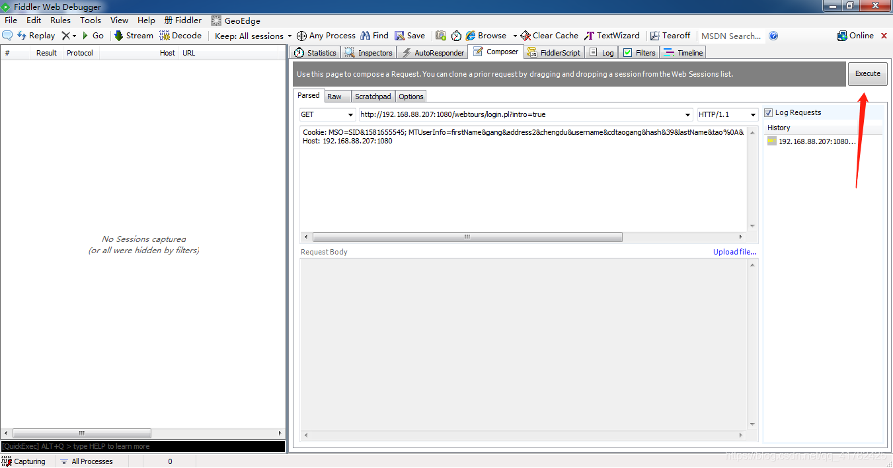This screenshot has height=468, width=893.
Task: Switch to the Filters tab
Action: click(x=639, y=53)
